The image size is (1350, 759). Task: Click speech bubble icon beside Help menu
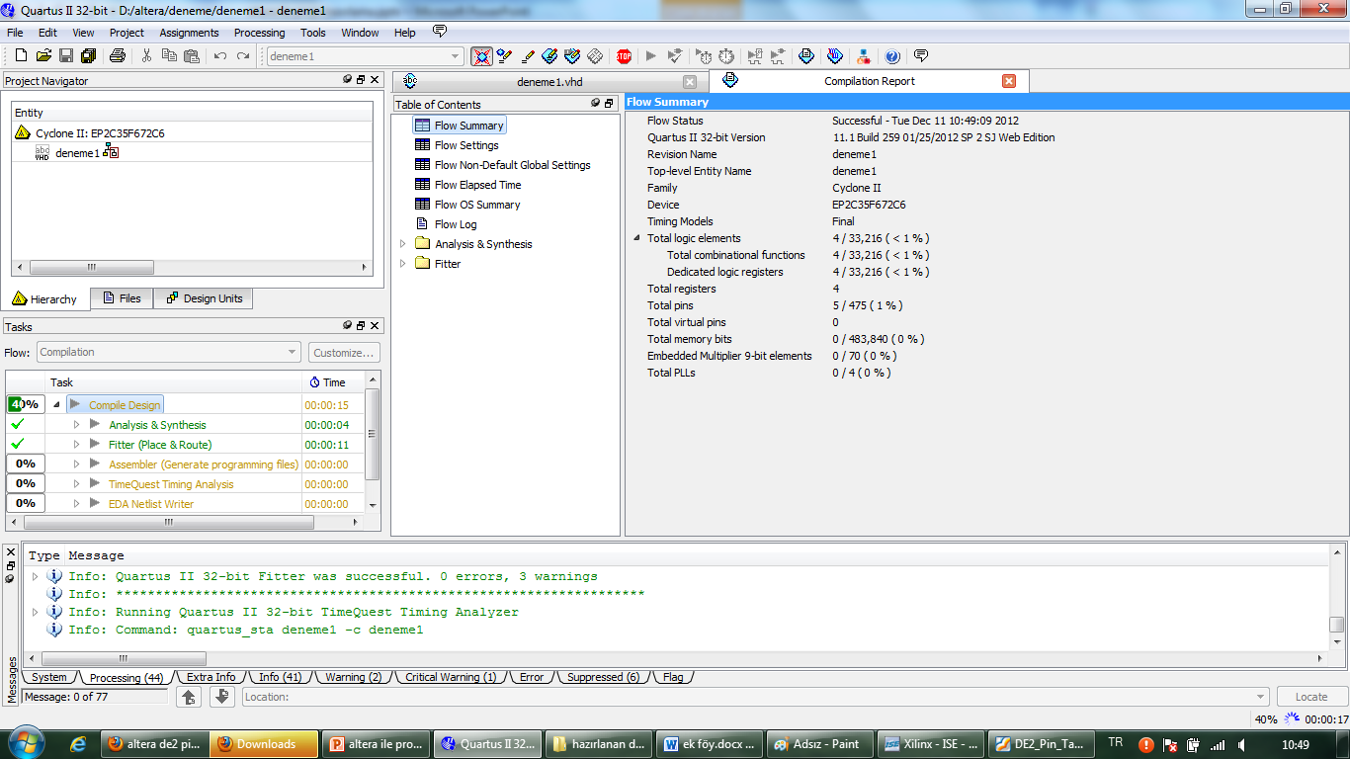coord(439,32)
